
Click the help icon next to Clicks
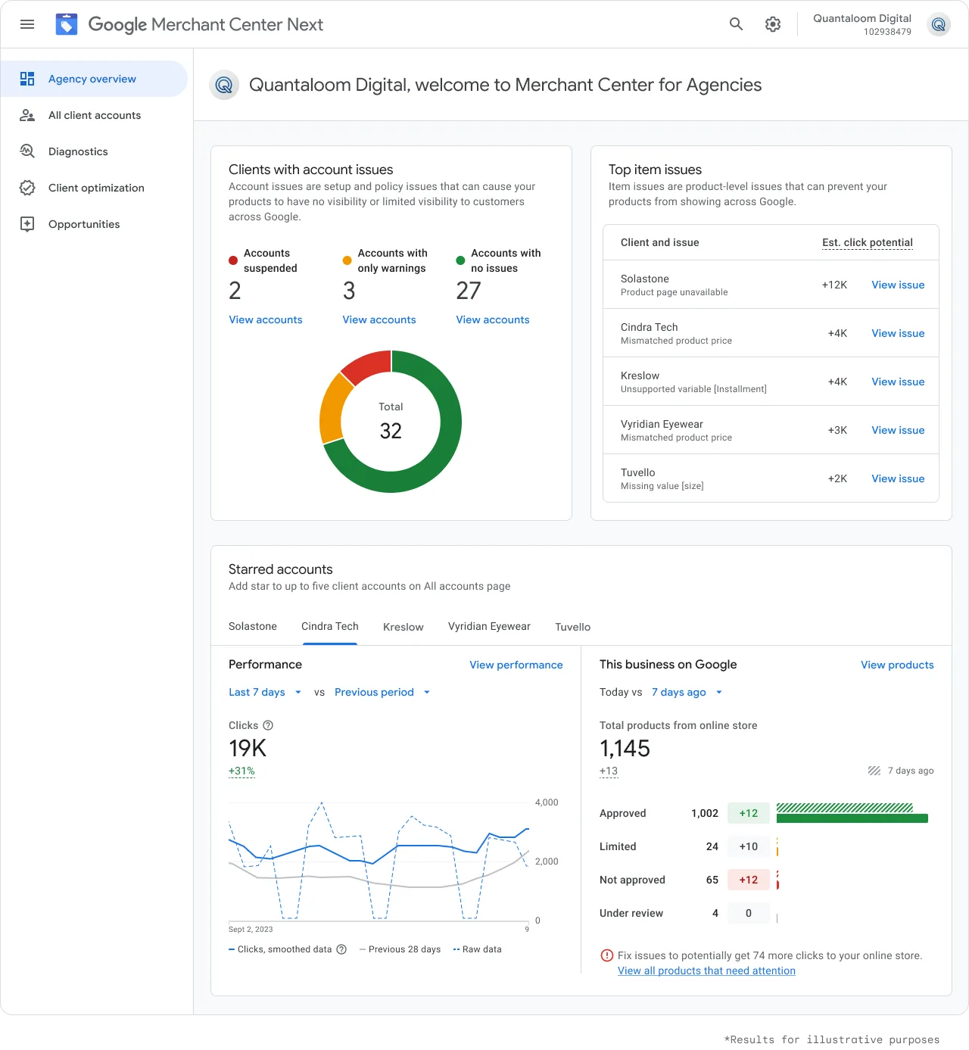click(x=268, y=725)
